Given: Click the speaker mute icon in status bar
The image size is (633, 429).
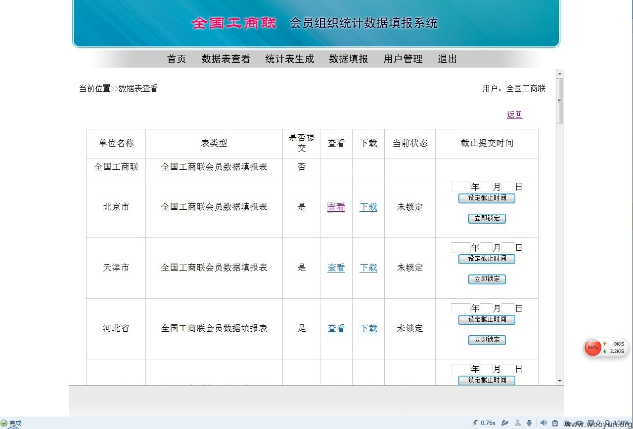Looking at the screenshot, I should tap(543, 423).
